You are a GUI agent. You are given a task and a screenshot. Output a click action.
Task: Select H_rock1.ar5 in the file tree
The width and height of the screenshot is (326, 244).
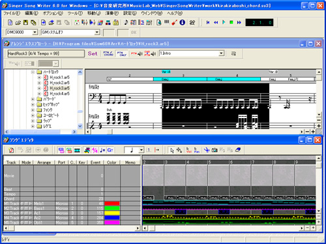(59, 77)
